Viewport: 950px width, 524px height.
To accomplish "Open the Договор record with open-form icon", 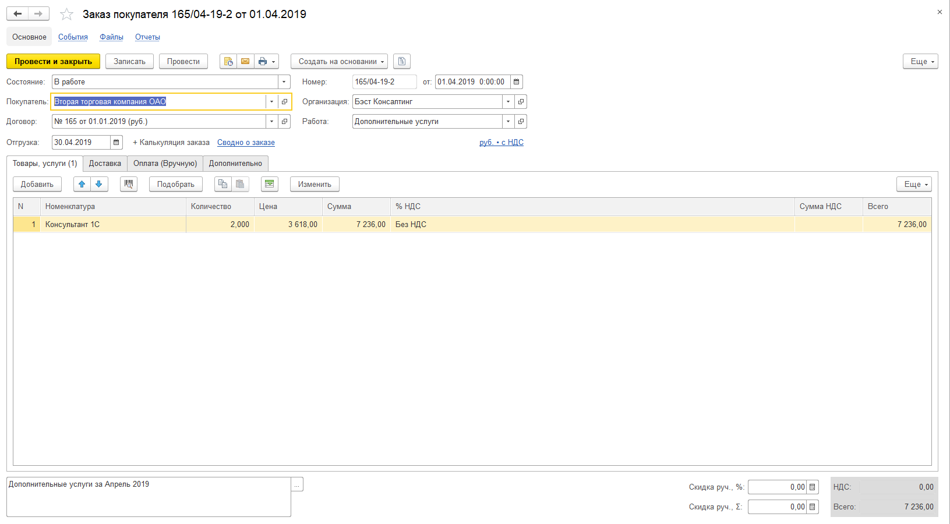I will (284, 122).
